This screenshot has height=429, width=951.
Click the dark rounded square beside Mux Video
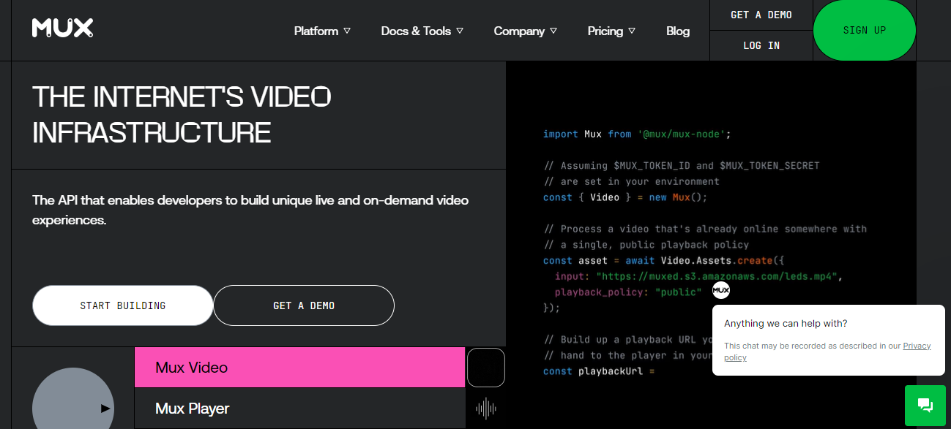[485, 368]
